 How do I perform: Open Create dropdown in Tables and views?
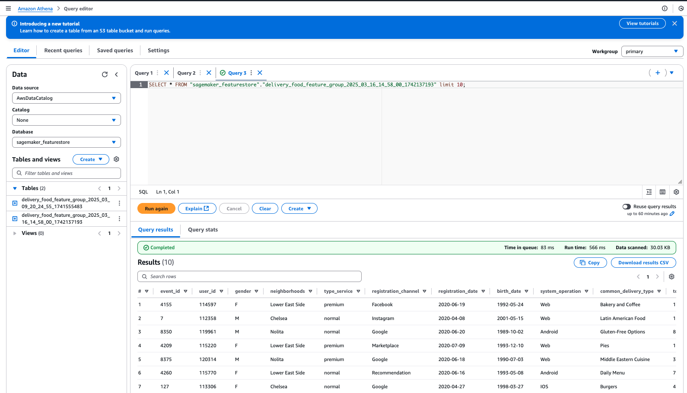click(91, 159)
